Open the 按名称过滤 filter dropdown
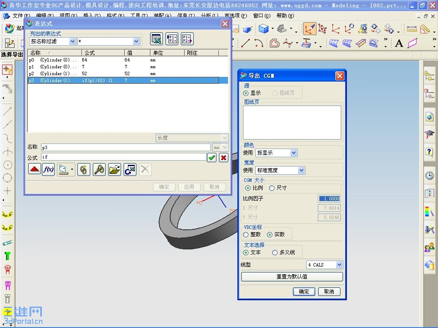This screenshot has width=438, height=328. coord(72,41)
